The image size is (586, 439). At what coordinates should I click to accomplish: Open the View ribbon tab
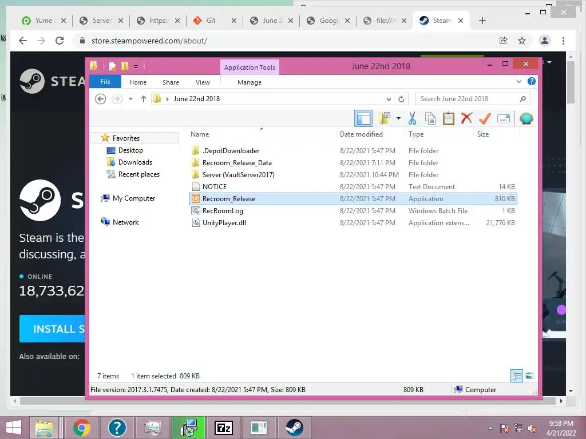point(203,82)
